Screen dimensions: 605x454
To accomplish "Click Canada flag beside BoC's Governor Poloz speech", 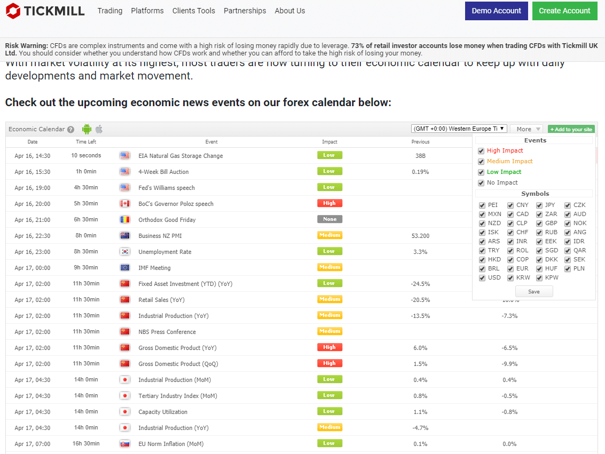I will coord(124,203).
